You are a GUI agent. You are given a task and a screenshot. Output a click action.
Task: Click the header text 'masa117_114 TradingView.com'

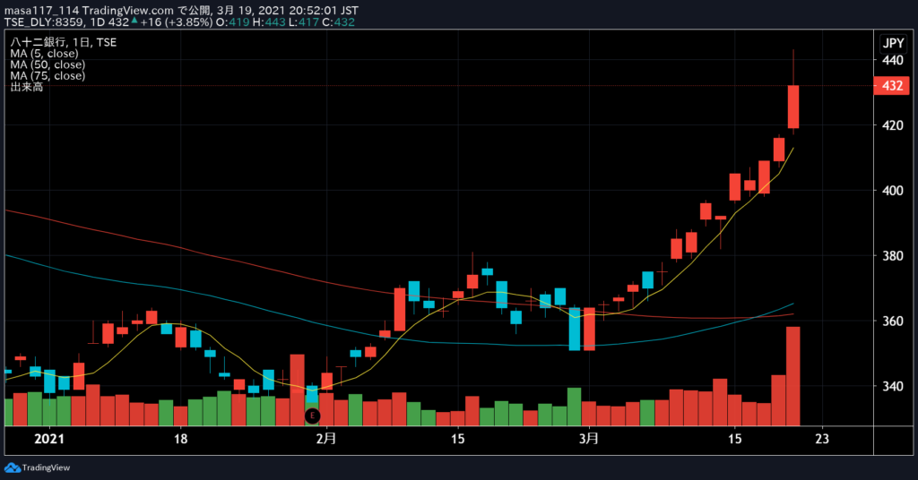89,11
